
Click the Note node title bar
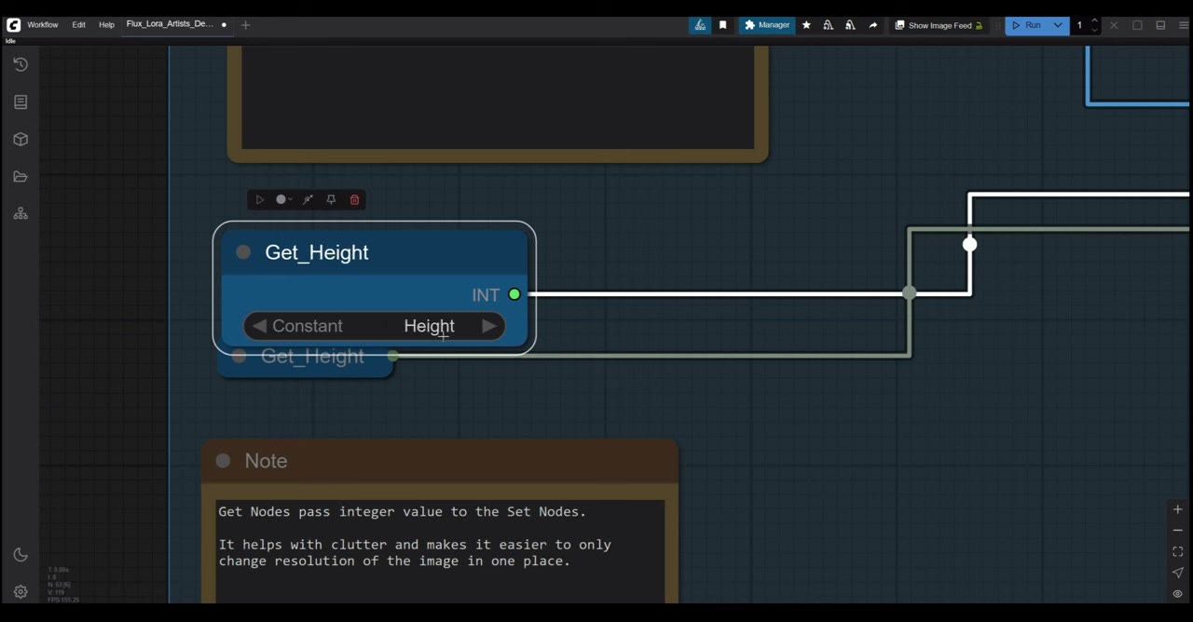(440, 461)
